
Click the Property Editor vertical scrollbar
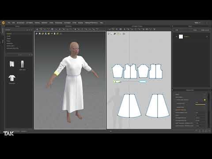[x=208, y=110]
